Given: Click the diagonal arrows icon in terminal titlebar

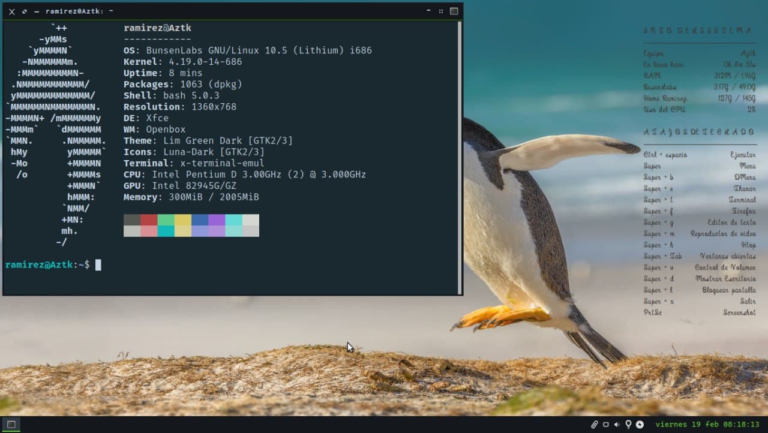Looking at the screenshot, I should pos(25,11).
